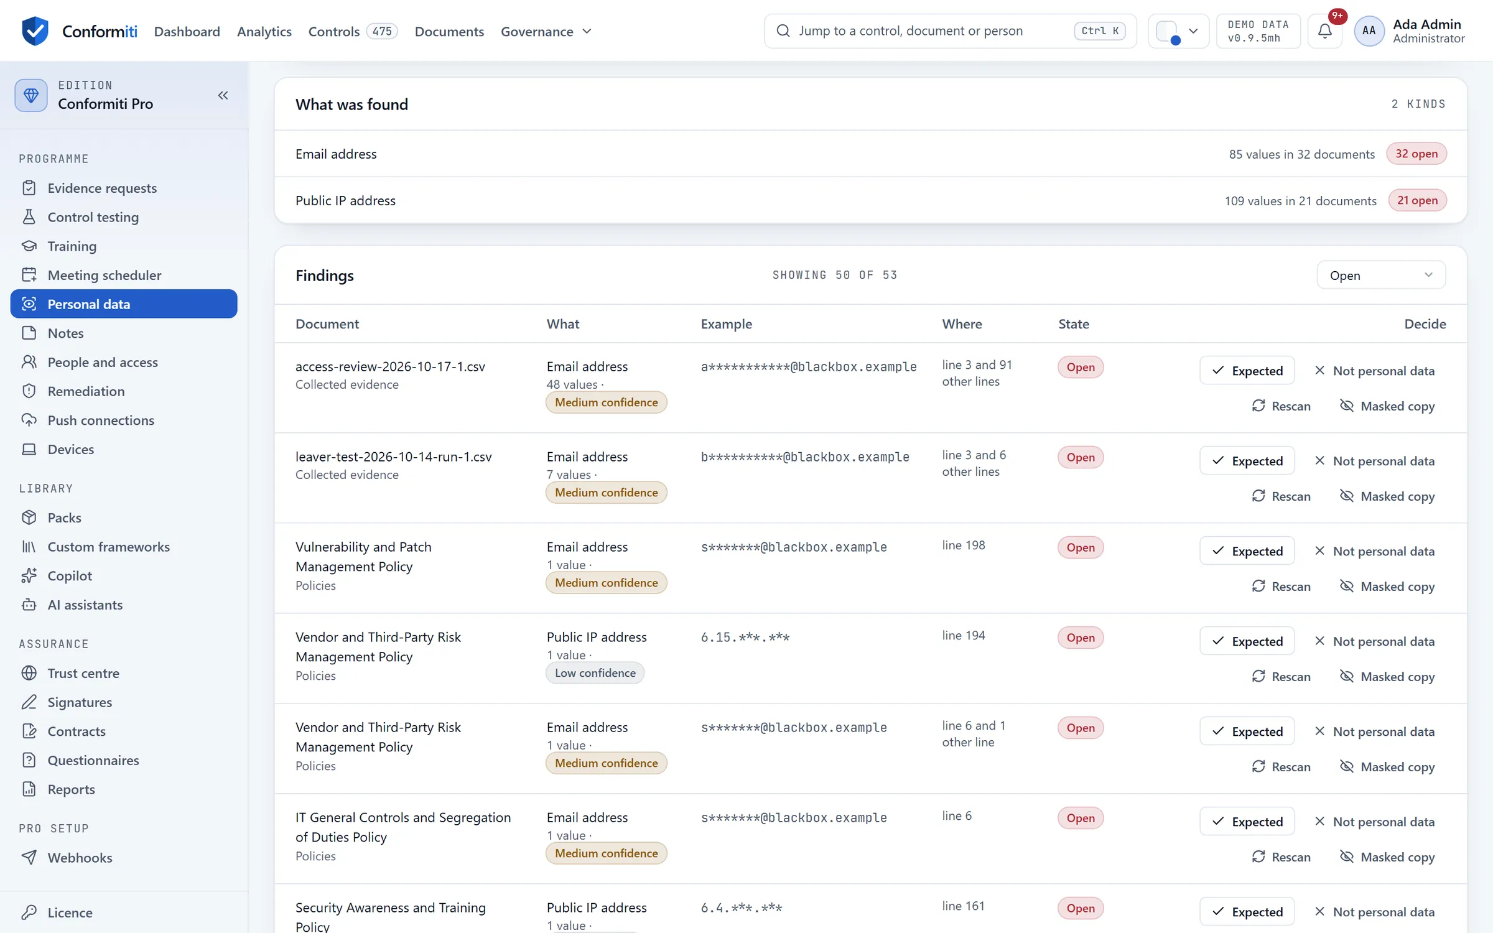Go to the Dashboard tab
Screen dimensions: 1493x933
click(187, 31)
